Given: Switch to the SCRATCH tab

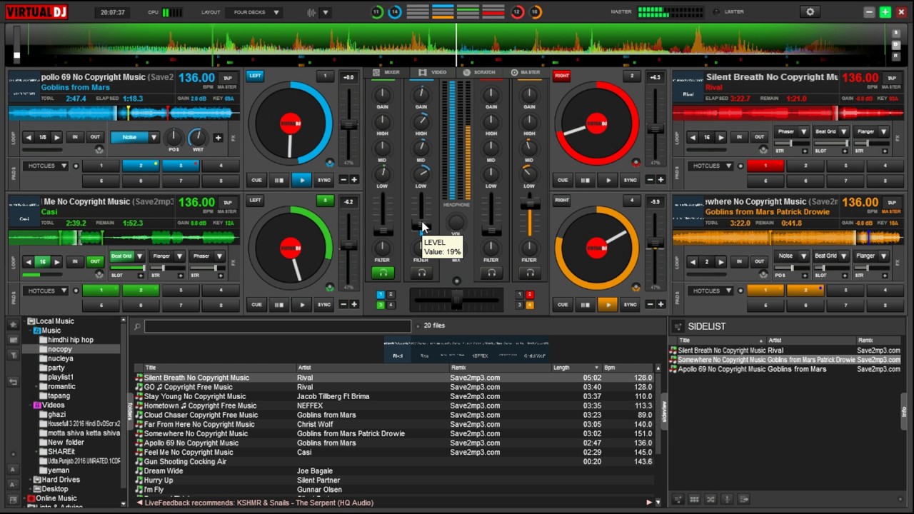Looking at the screenshot, I should tap(479, 72).
